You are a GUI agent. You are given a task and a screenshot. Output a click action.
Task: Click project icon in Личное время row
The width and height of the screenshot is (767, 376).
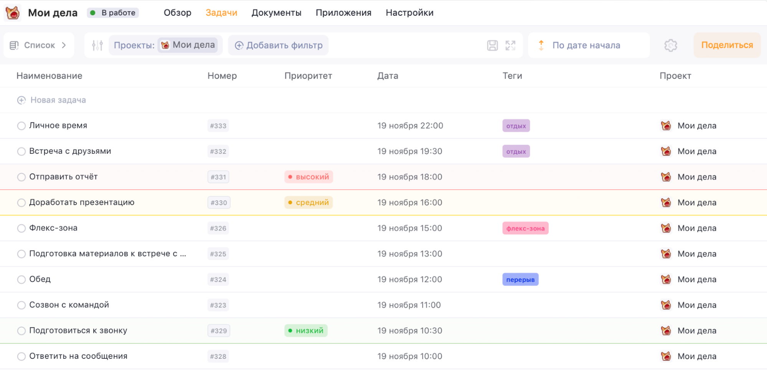[666, 126]
